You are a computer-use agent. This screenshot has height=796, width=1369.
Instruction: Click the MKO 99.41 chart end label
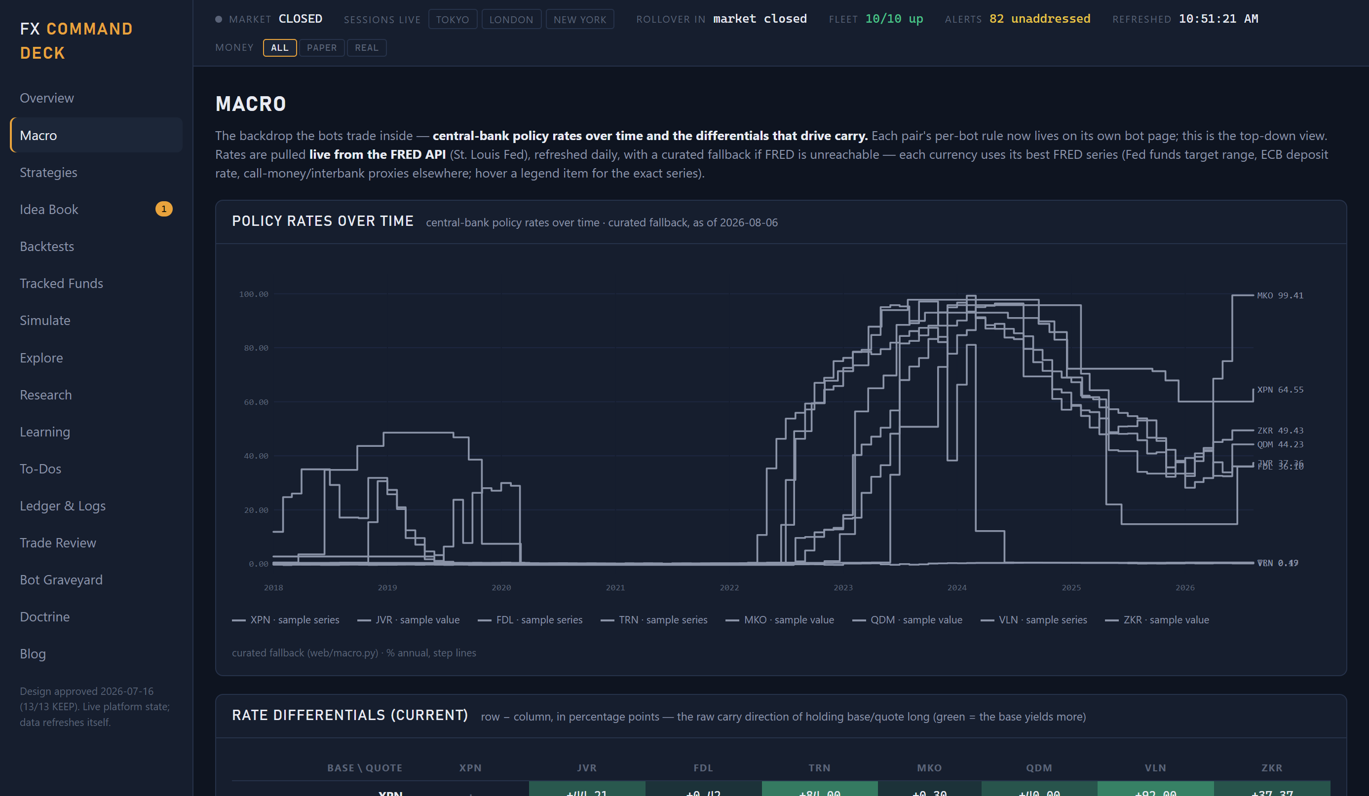coord(1280,295)
